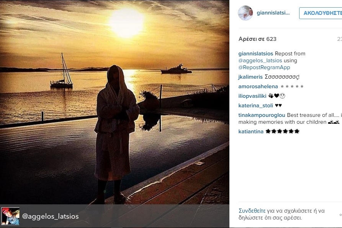Click the aggelos_latsios small avatar thumbnail
Image resolution: width=342 pixels, height=228 pixels.
tap(10, 216)
